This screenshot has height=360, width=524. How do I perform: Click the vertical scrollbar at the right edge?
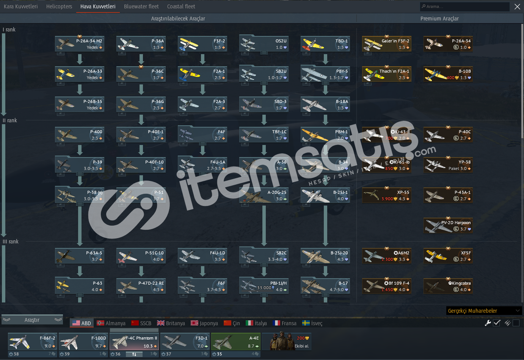[x=522, y=81]
